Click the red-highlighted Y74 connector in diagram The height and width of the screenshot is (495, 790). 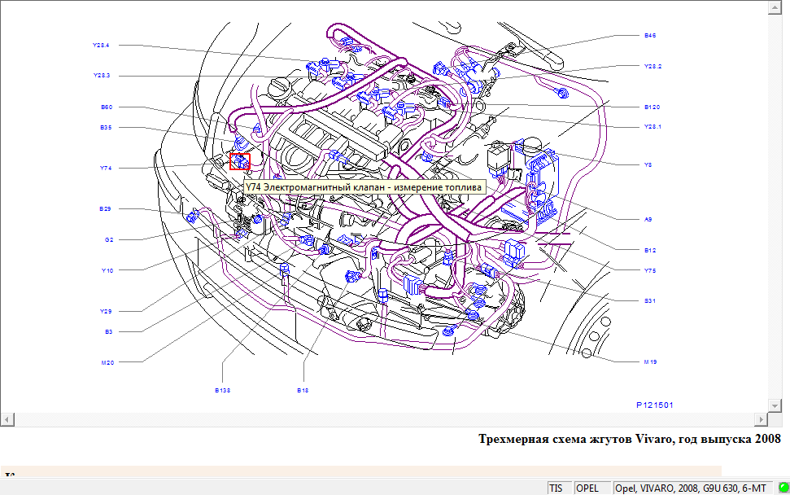click(x=239, y=161)
